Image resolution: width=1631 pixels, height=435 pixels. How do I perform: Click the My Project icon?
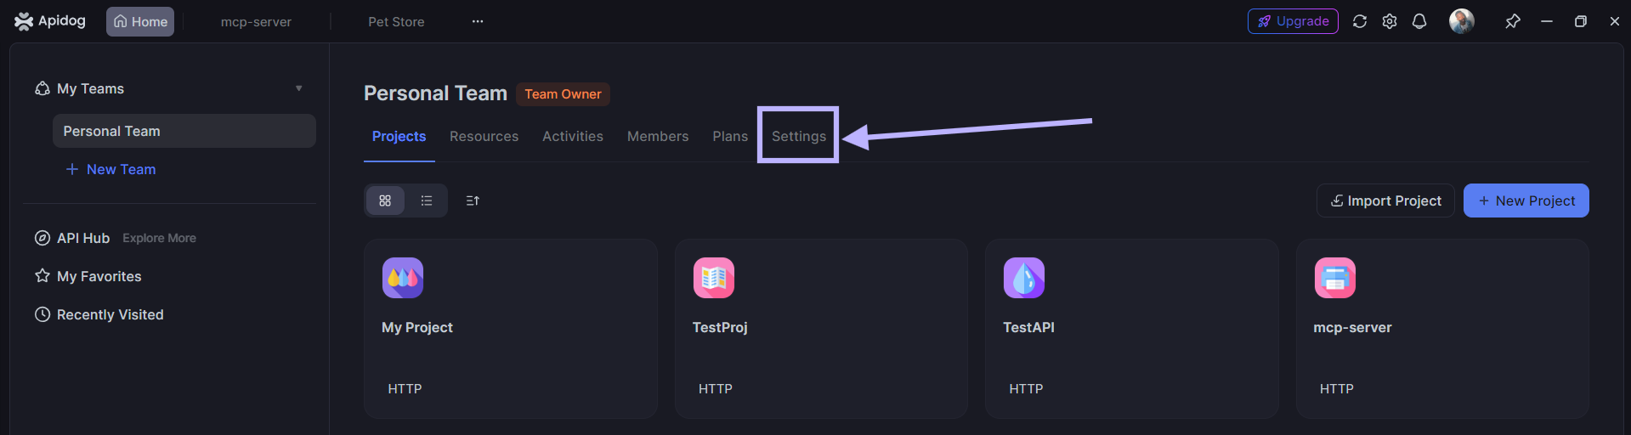click(403, 278)
